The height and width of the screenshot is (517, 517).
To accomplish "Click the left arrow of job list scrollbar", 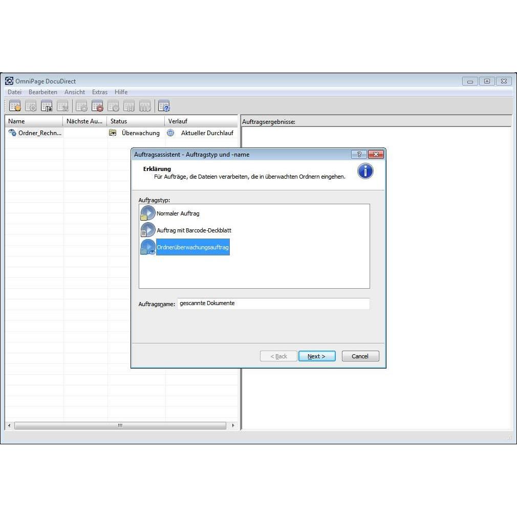I will tap(9, 425).
